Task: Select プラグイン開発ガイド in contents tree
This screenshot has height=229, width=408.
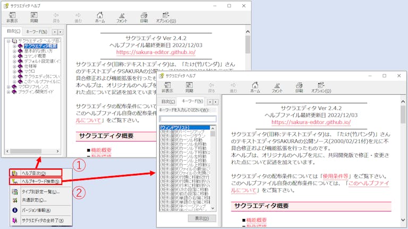Action: tap(36, 92)
